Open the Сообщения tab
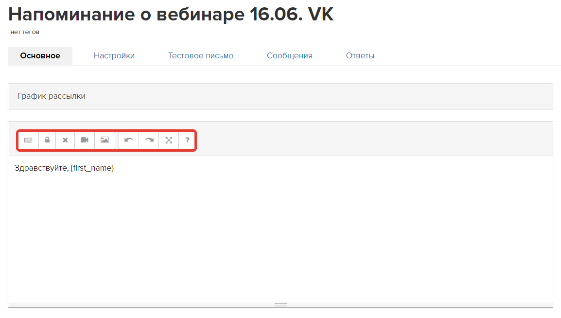 pyautogui.click(x=290, y=56)
